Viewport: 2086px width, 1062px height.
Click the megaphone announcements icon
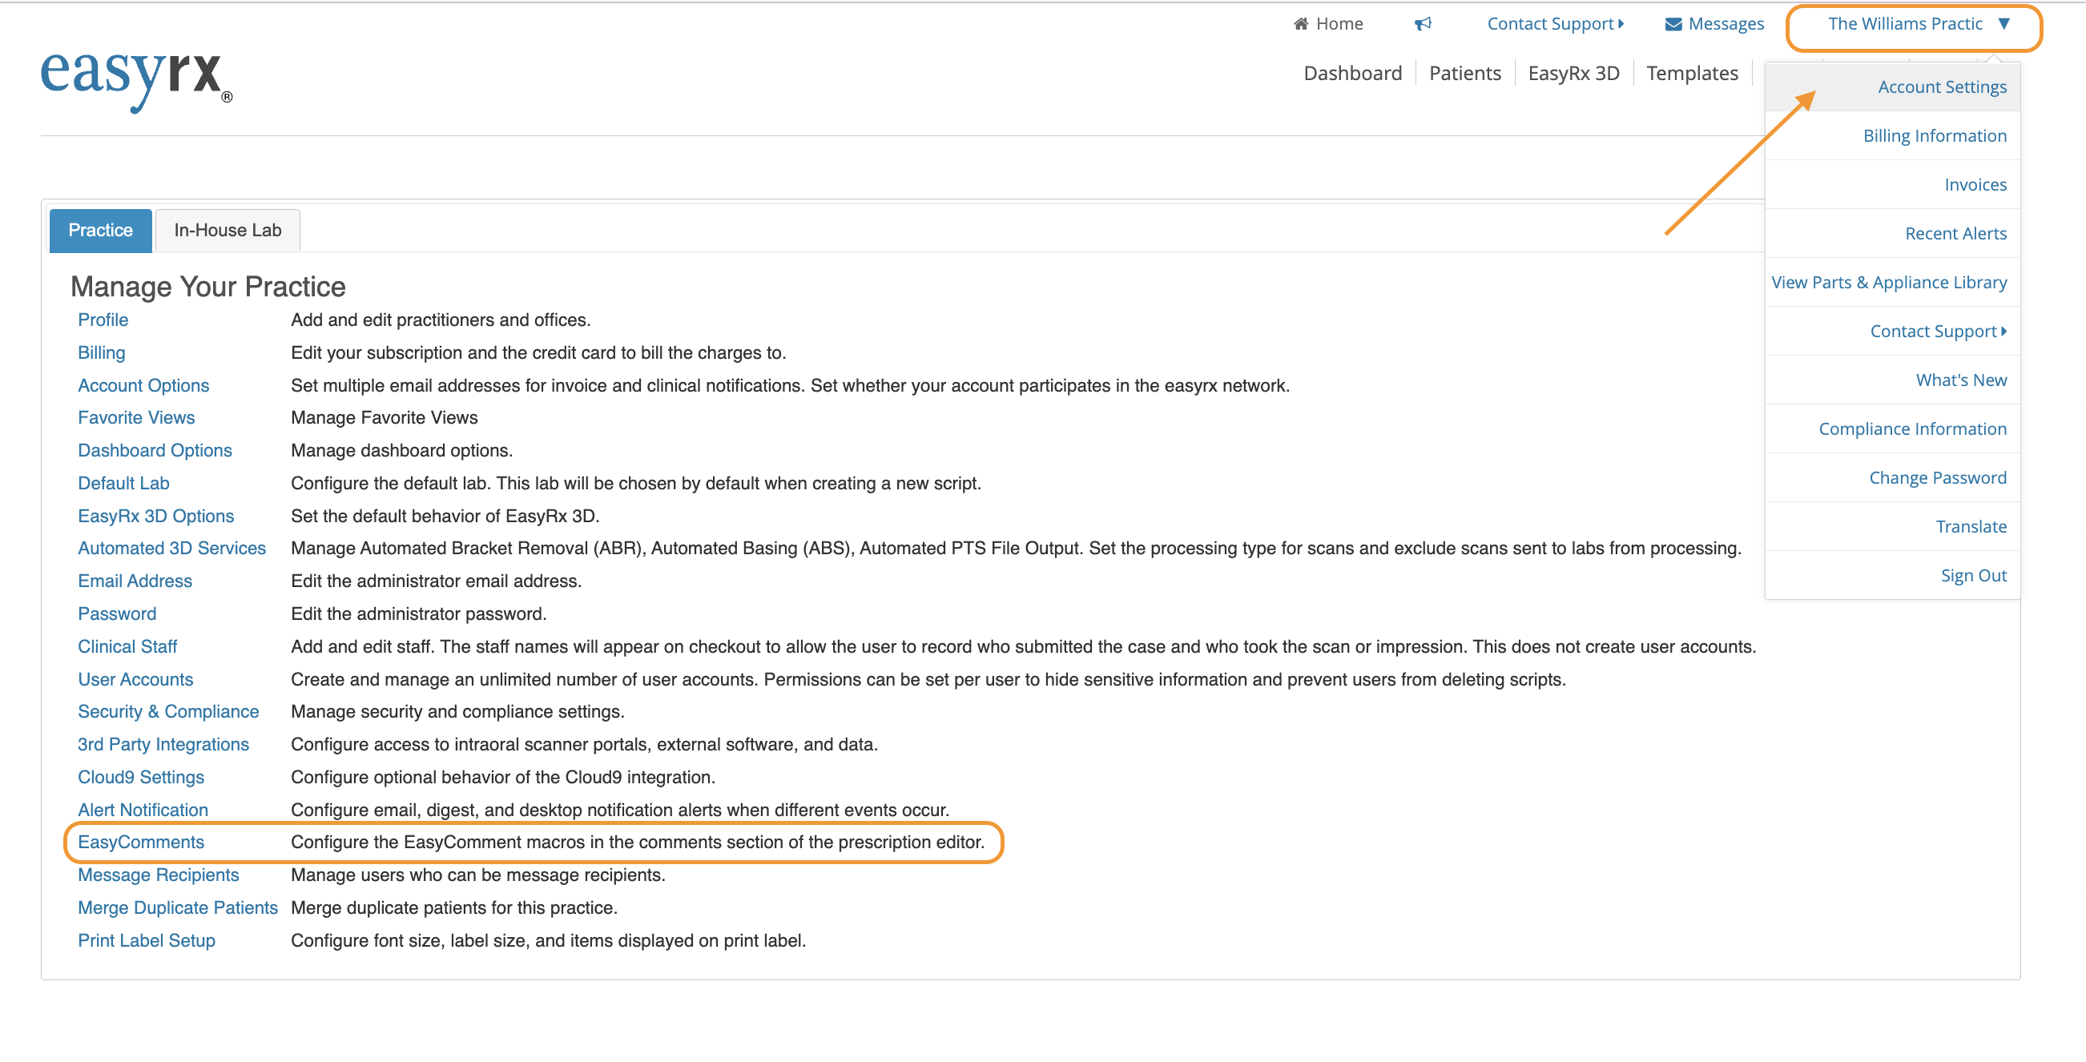point(1423,24)
